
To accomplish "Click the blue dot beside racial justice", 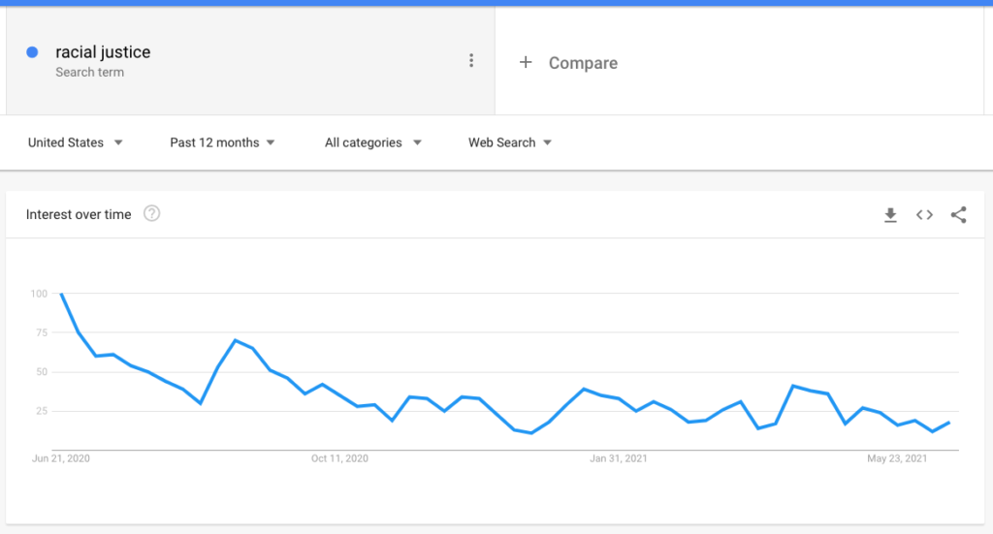I will click(x=33, y=52).
